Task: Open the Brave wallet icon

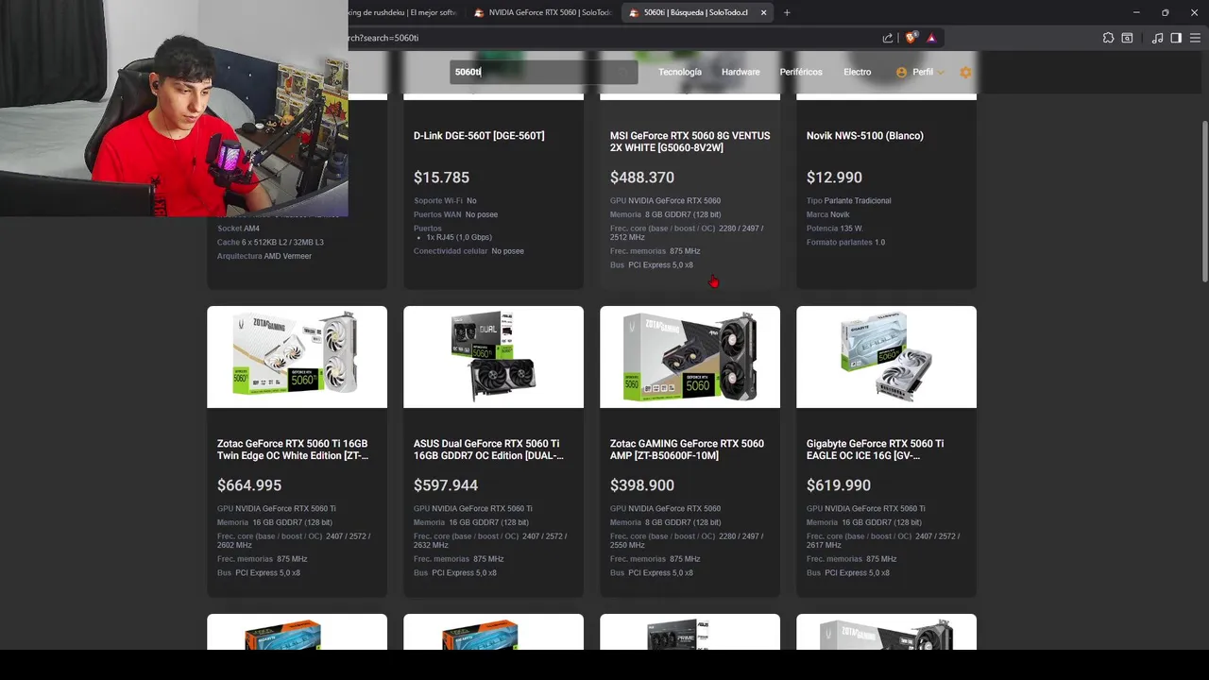Action: pos(1127,38)
